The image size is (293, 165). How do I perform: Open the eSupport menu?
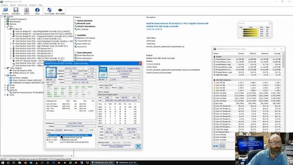pyautogui.click(x=33, y=5)
